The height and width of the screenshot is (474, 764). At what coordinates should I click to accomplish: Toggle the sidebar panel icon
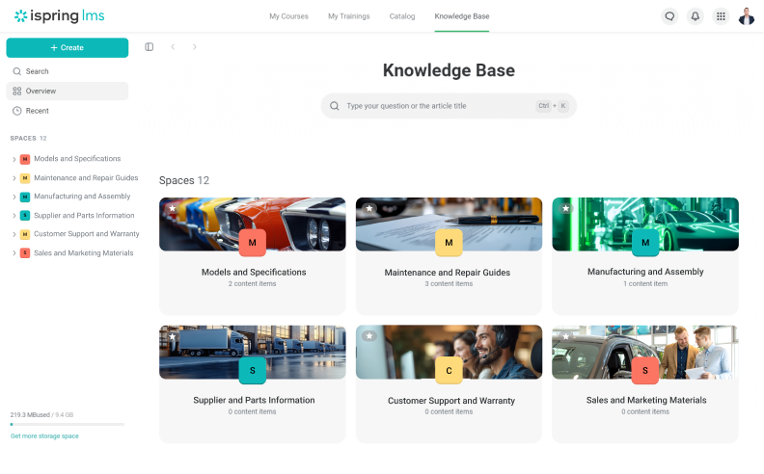150,46
